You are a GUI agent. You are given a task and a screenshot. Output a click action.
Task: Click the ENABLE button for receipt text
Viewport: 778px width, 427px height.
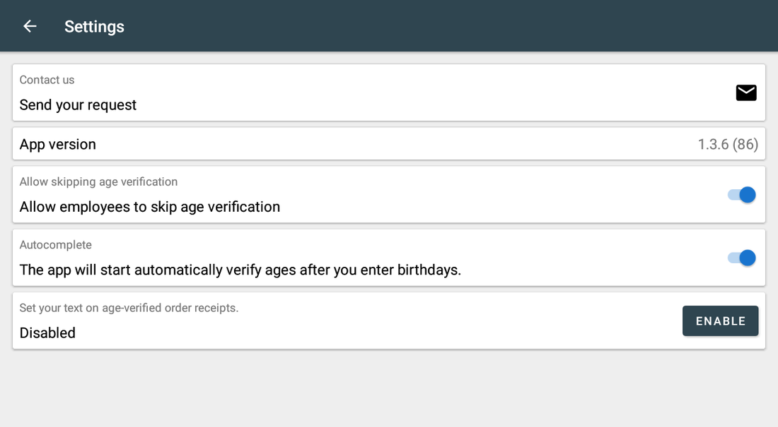pos(721,321)
